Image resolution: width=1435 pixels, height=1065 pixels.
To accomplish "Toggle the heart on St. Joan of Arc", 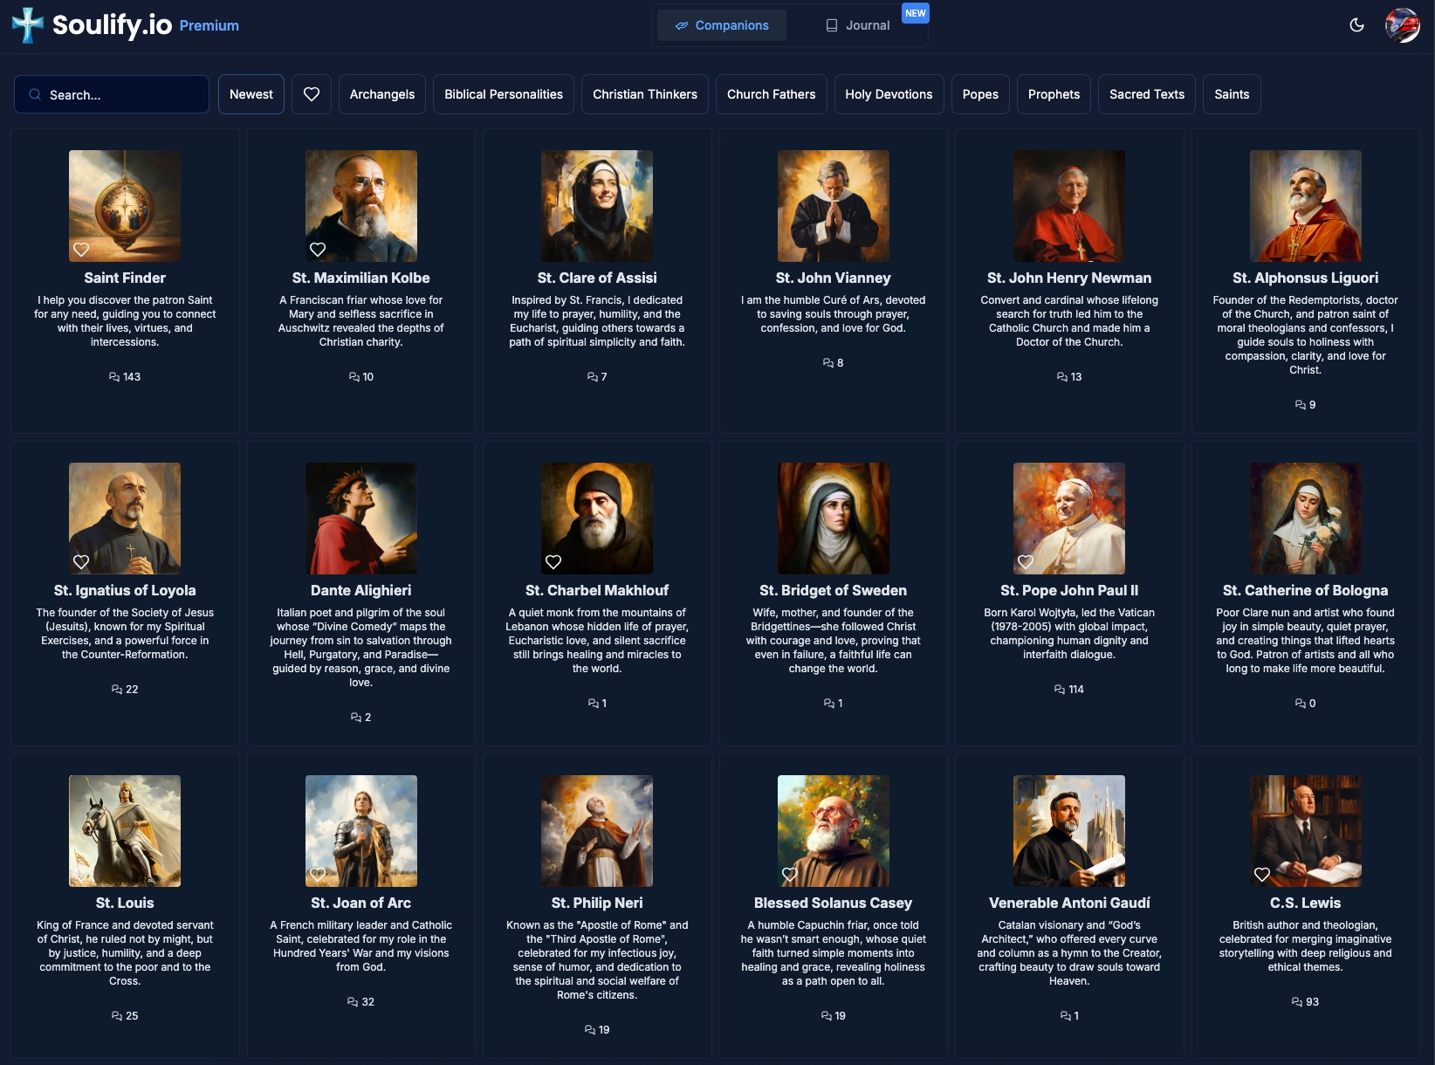I will [318, 874].
